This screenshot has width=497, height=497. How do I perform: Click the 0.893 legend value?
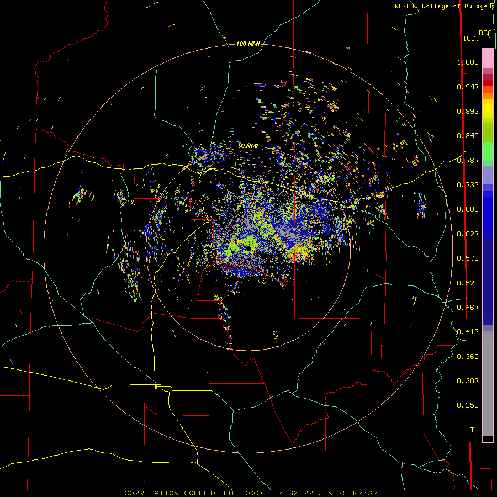pyautogui.click(x=468, y=111)
